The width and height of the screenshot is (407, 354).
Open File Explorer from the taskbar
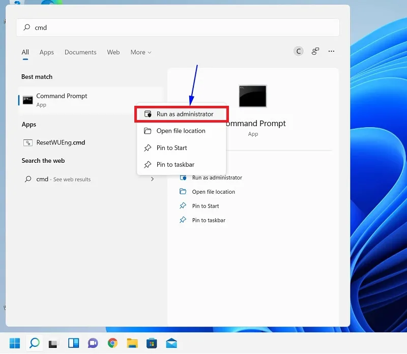(132, 343)
